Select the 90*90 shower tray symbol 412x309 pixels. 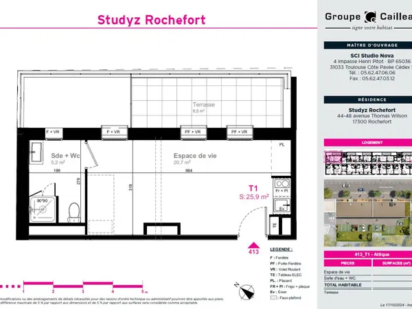coord(43,209)
